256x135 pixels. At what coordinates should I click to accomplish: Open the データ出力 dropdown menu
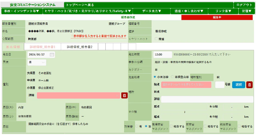point(152,11)
